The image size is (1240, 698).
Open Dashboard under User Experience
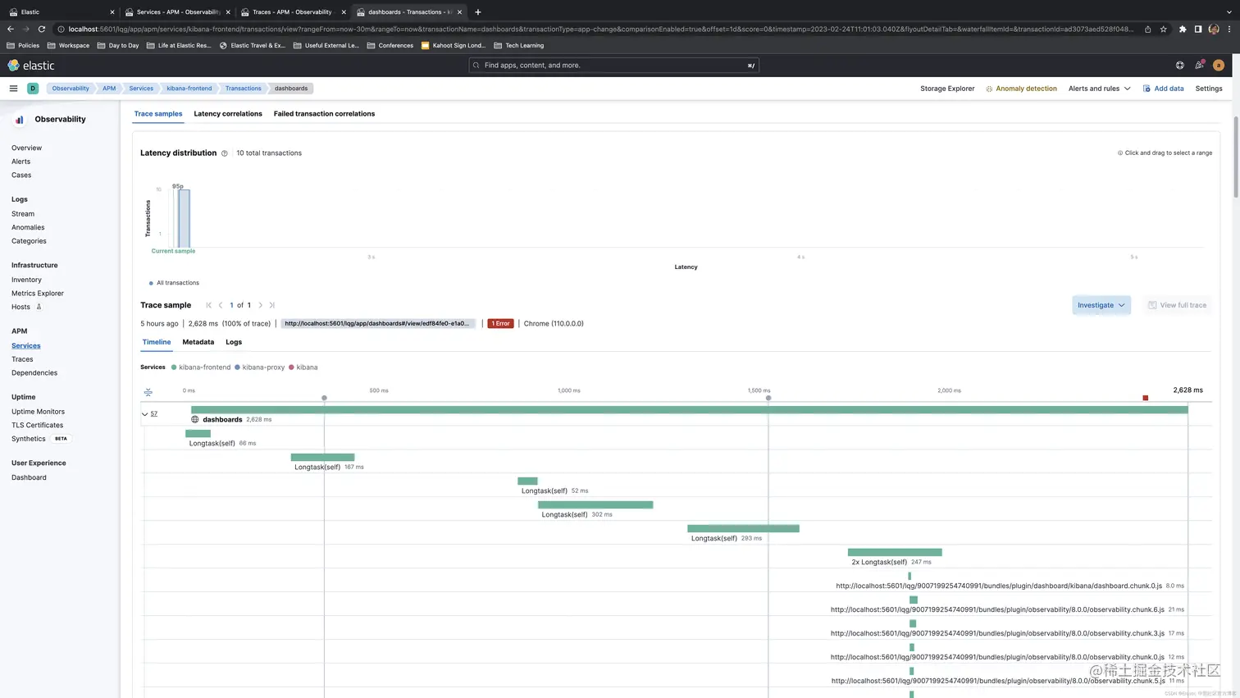point(29,477)
